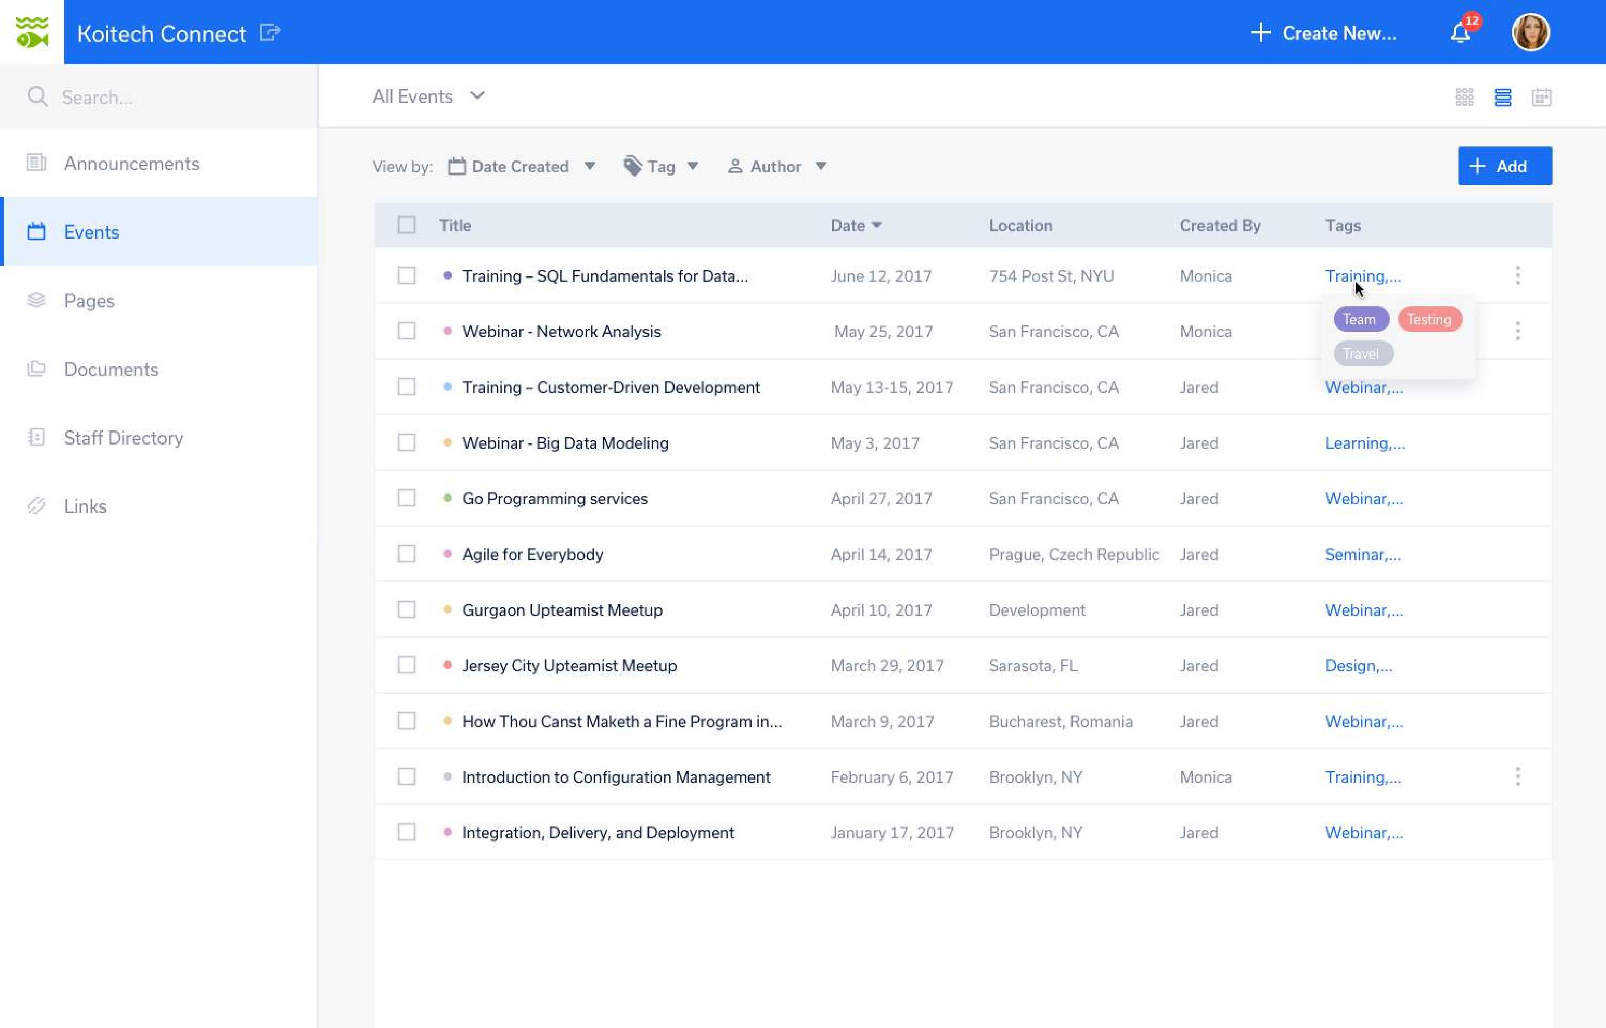The width and height of the screenshot is (1606, 1028).
Task: Tick checkbox for Webinar - Network Analysis
Action: coord(407,331)
